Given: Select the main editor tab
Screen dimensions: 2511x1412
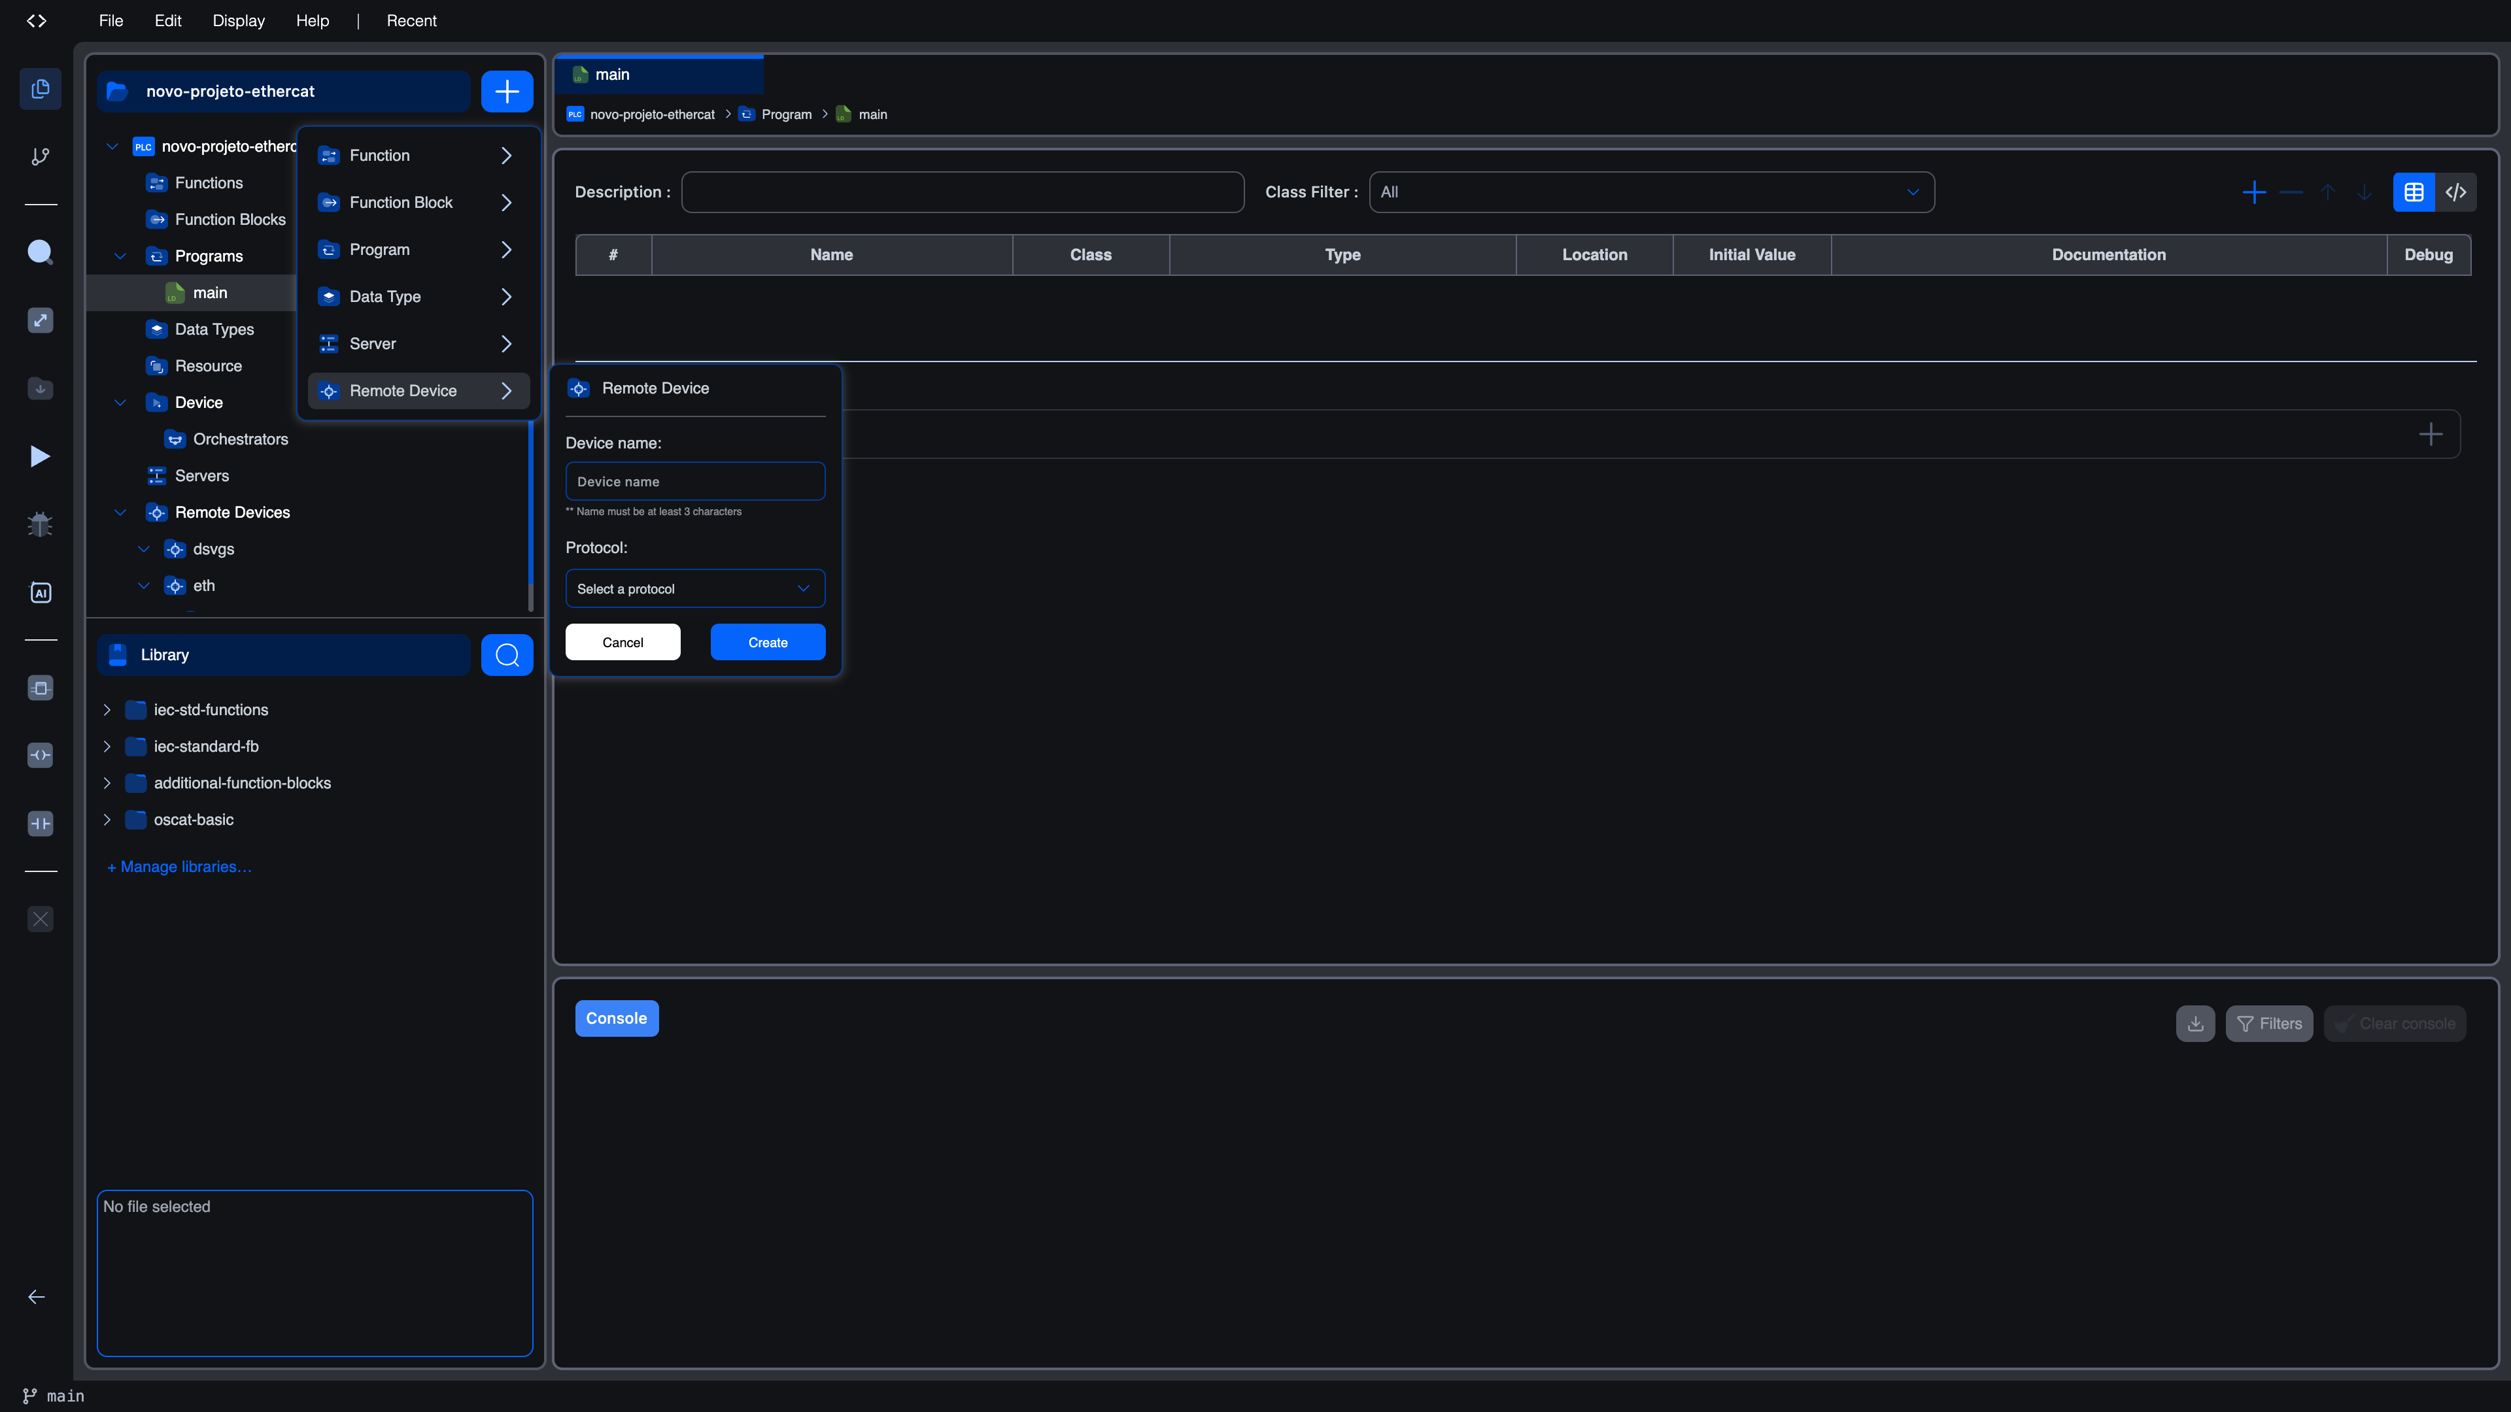Looking at the screenshot, I should click(659, 74).
